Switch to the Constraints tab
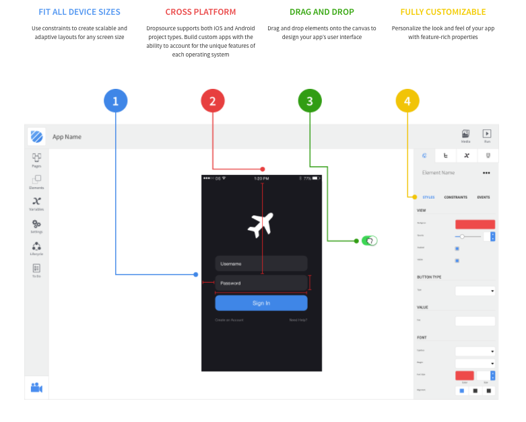 [x=455, y=197]
